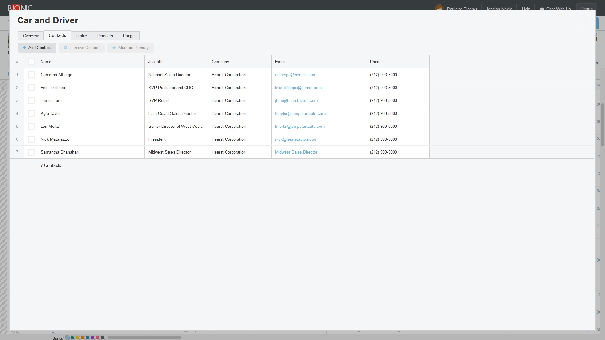Open the calbergo@hearst.com email link
Image resolution: width=605 pixels, height=340 pixels.
point(295,75)
